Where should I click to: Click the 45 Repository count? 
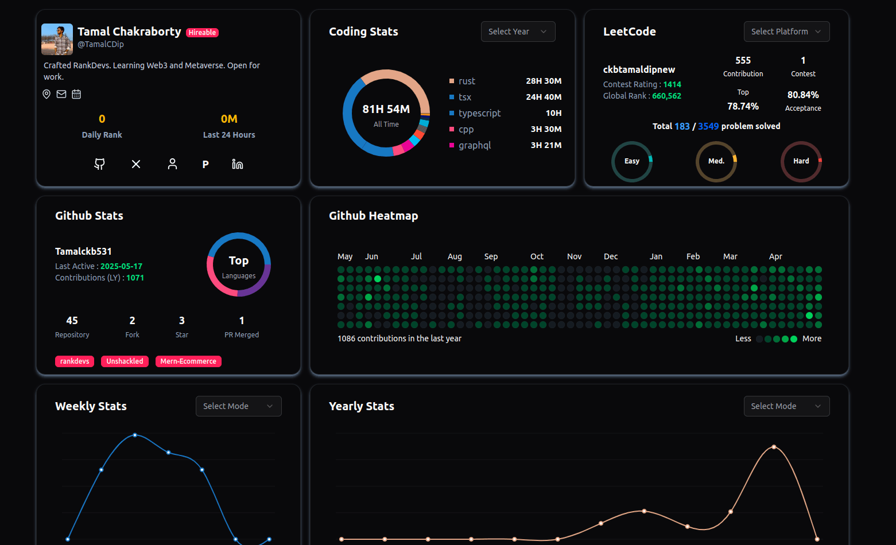[x=72, y=327]
